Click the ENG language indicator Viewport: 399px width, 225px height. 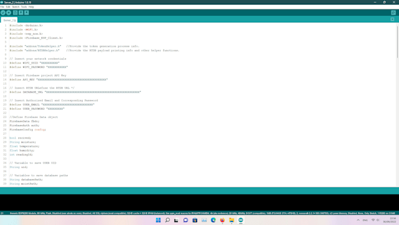tap(365, 220)
